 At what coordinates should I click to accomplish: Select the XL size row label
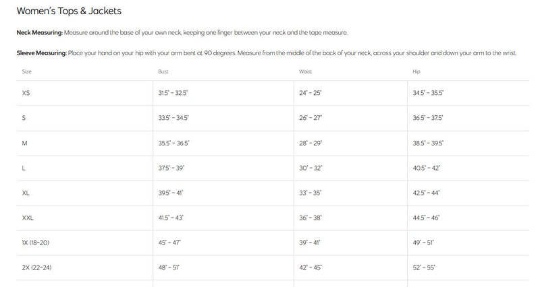coord(26,193)
